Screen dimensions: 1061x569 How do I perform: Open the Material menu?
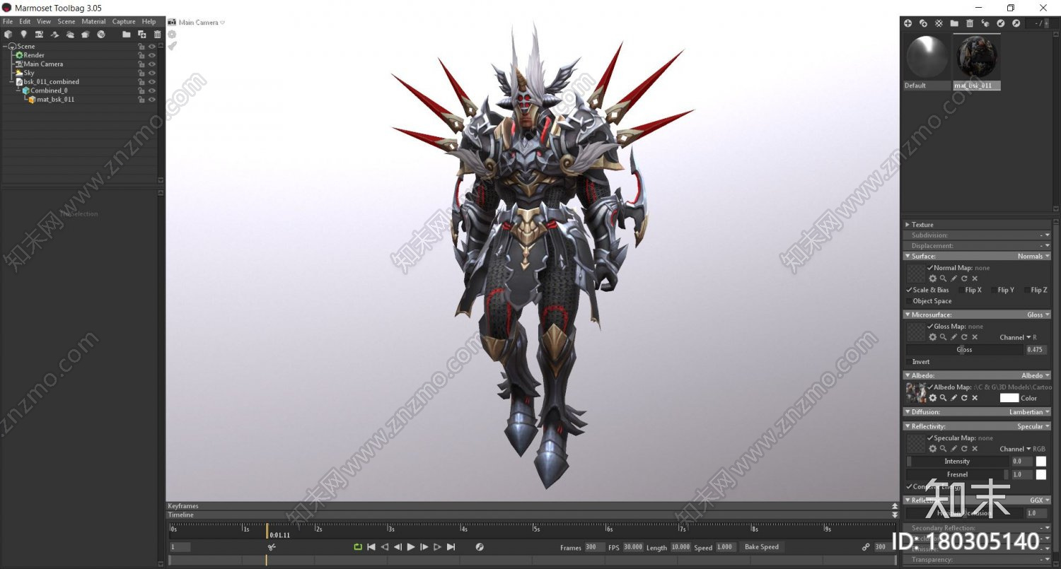click(93, 22)
